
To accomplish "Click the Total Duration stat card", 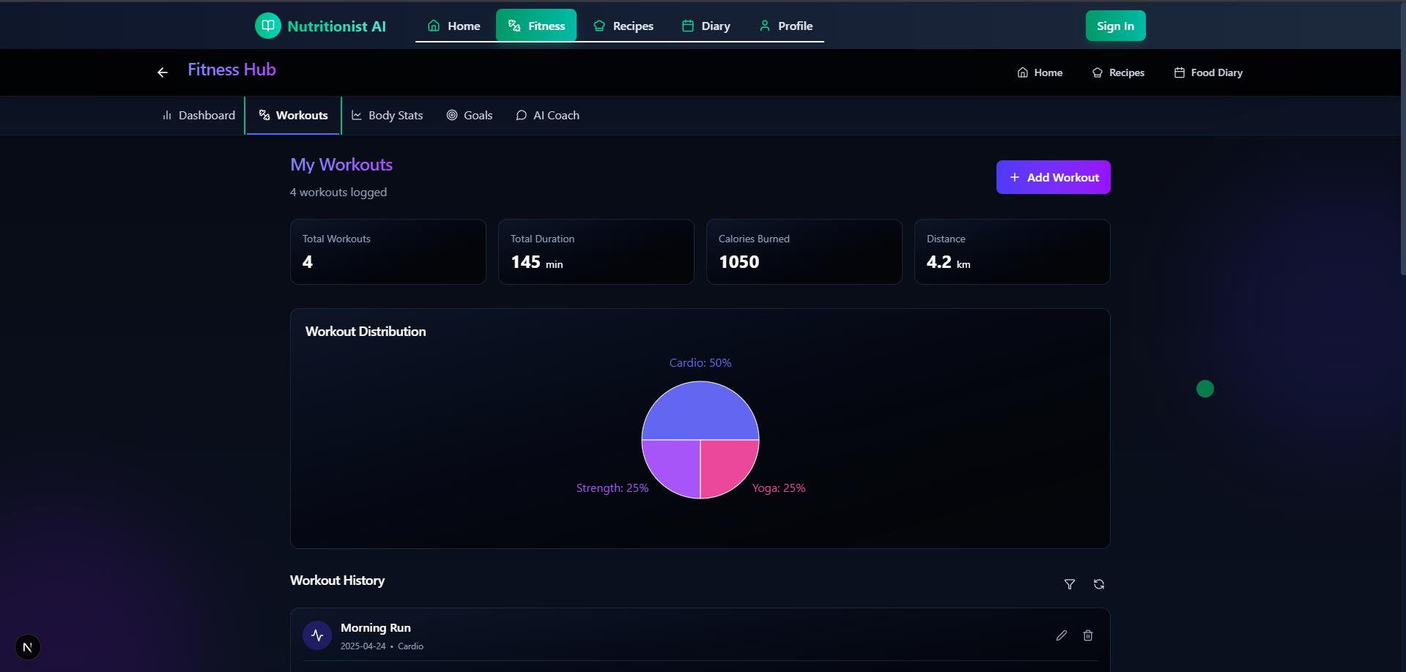I will (596, 252).
